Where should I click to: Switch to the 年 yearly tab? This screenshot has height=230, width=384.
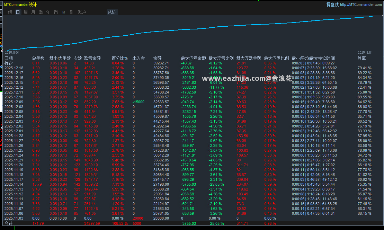tap(48, 12)
